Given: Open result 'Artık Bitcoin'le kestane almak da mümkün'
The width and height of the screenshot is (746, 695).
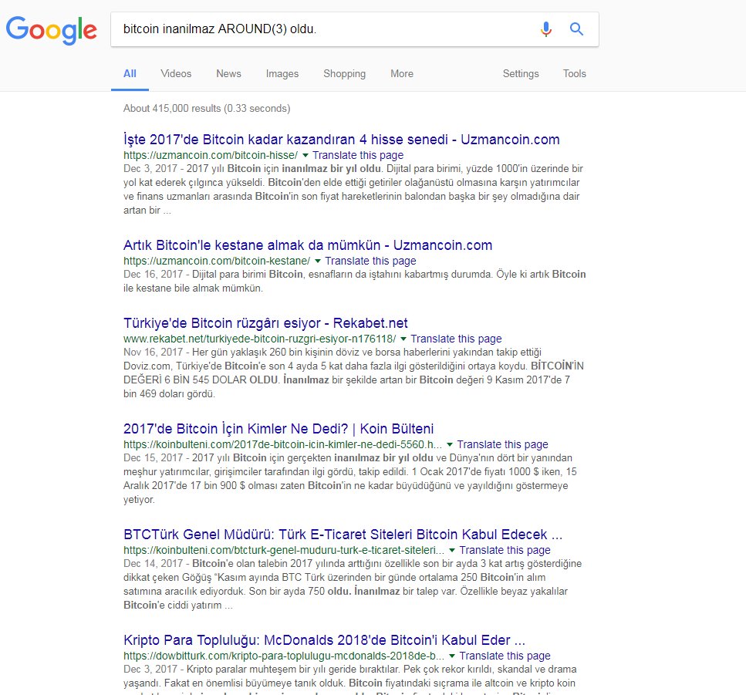Looking at the screenshot, I should click(308, 245).
